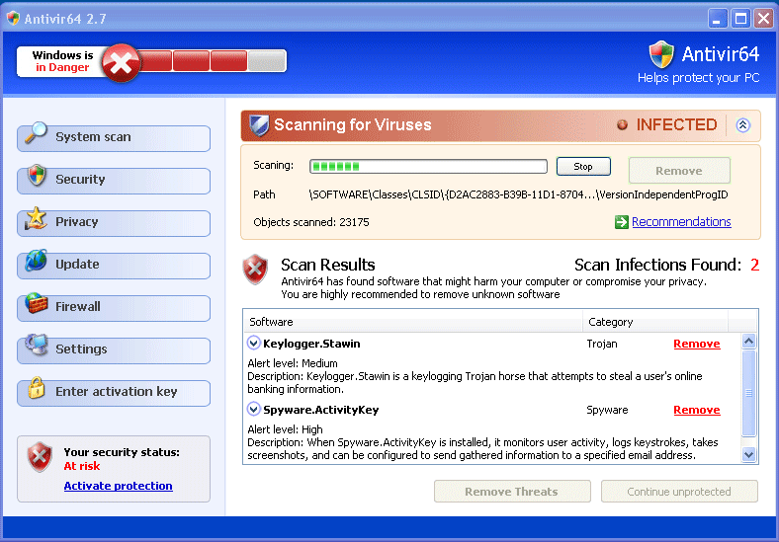Click the brick wall Firewall icon
The height and width of the screenshot is (542, 779).
(x=37, y=304)
